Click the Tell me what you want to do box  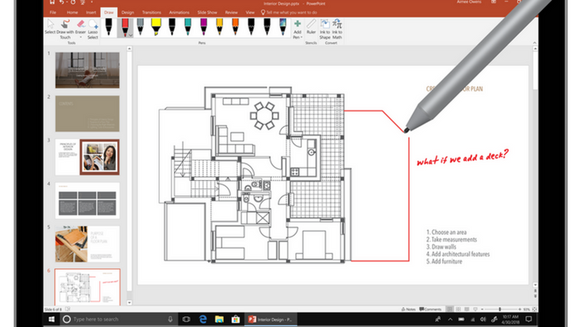(x=289, y=12)
